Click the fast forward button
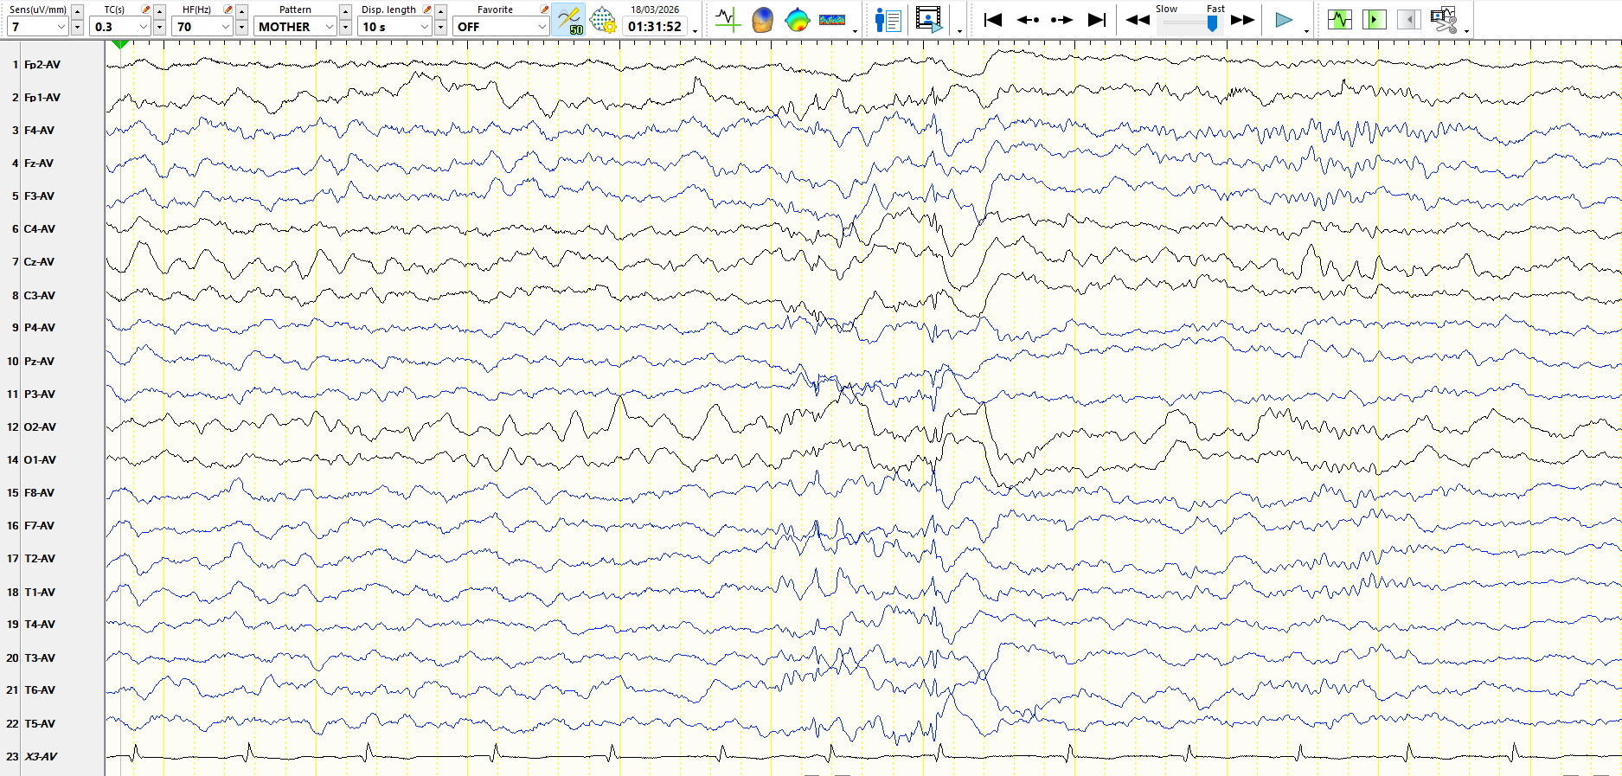 coord(1242,19)
